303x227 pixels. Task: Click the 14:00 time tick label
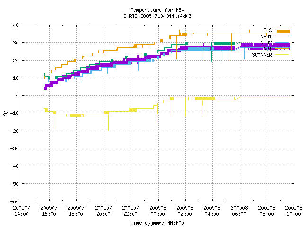click(22, 214)
